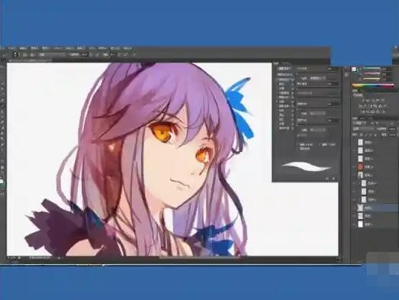
Task: Click the pink color slider in the Color panel
Action: click(x=372, y=73)
